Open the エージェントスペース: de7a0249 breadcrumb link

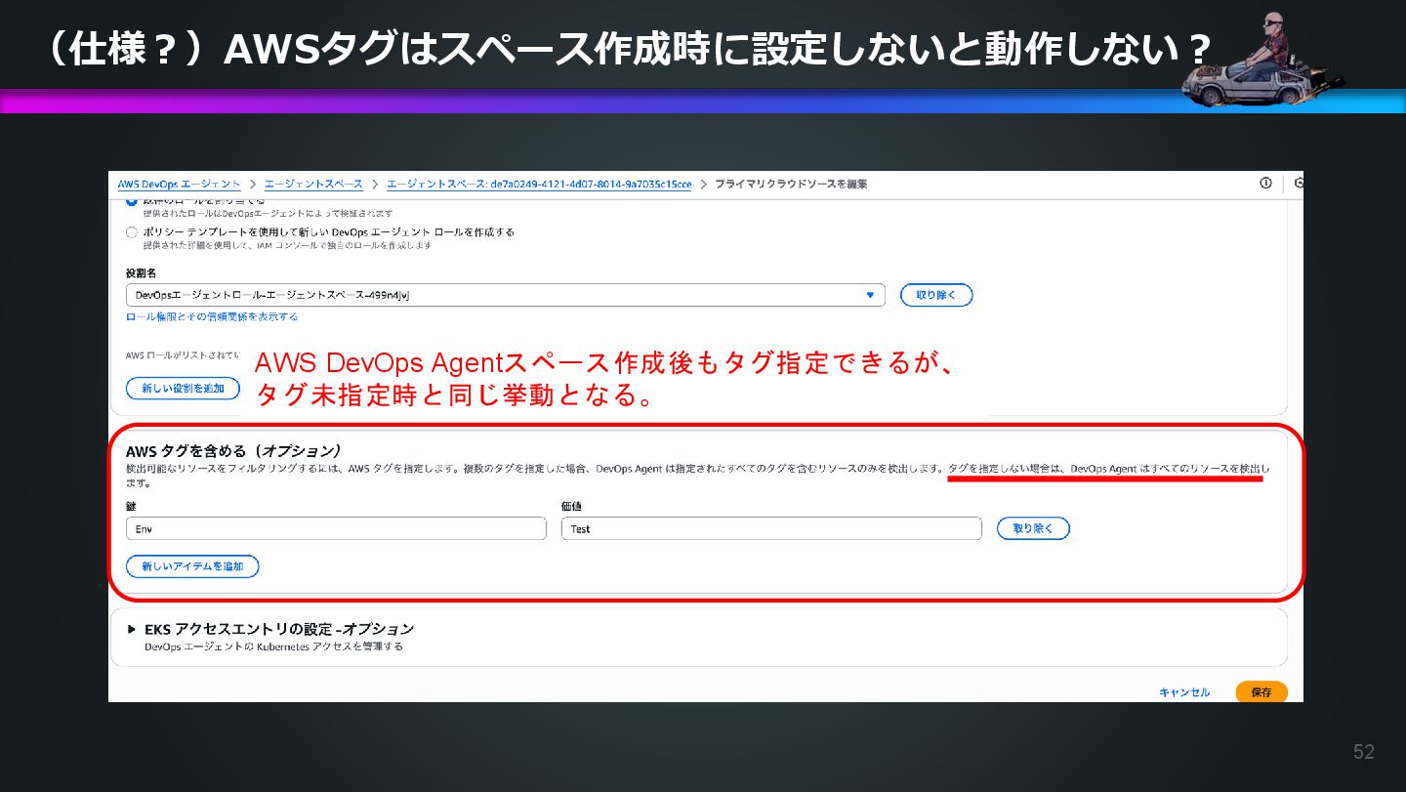(539, 185)
